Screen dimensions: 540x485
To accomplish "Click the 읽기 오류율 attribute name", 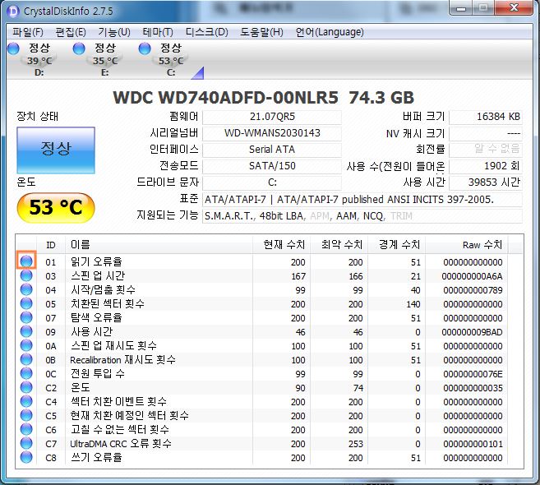I will click(x=96, y=261).
